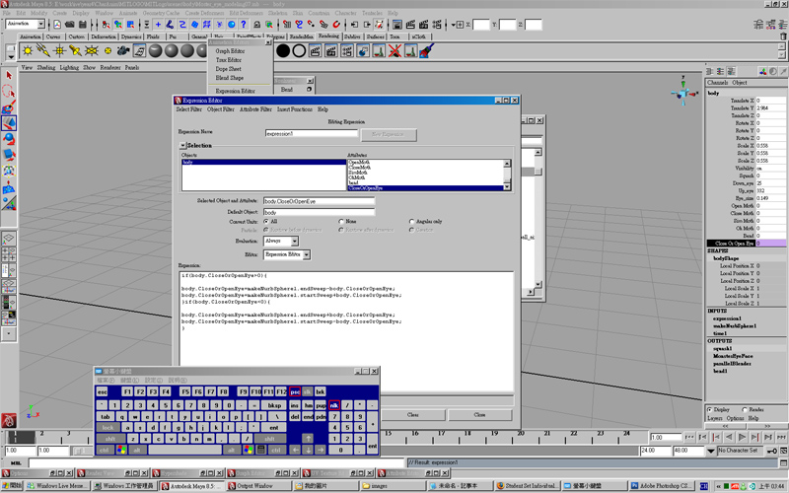Click the open scene clapboard icon

pyautogui.click(x=70, y=24)
